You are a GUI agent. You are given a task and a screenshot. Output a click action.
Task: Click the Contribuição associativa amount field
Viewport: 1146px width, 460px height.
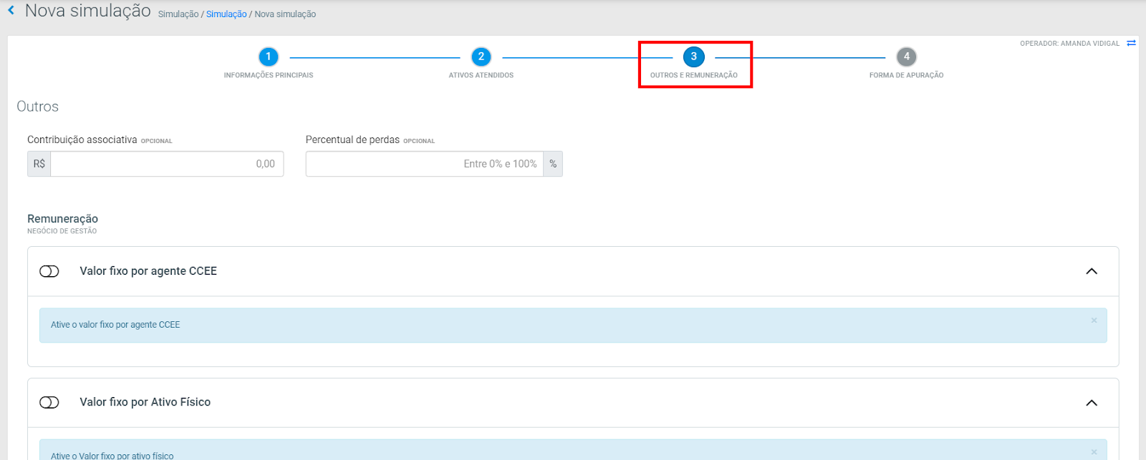coord(167,164)
